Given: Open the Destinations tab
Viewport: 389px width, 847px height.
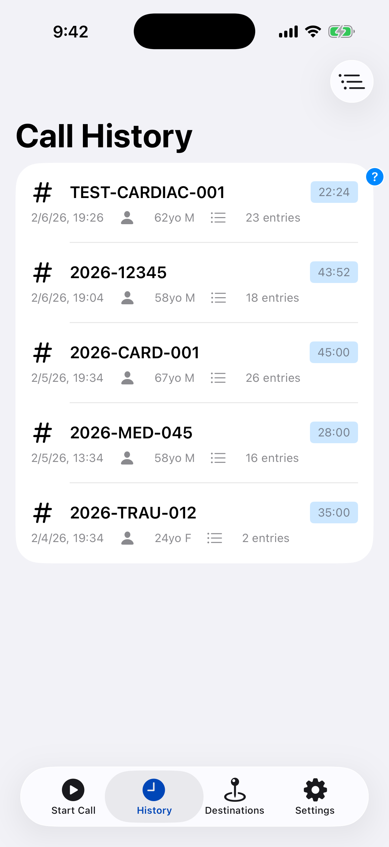Looking at the screenshot, I should (234, 796).
